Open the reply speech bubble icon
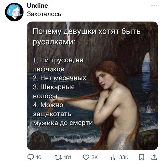The image size is (163, 165). coord(31,157)
